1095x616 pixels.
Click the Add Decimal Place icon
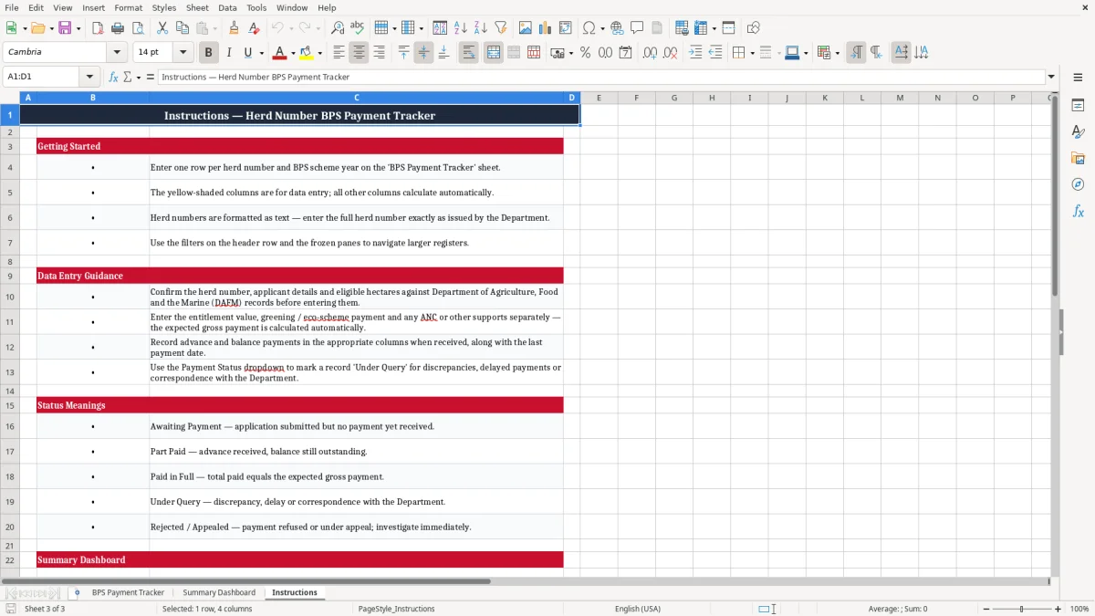click(650, 53)
